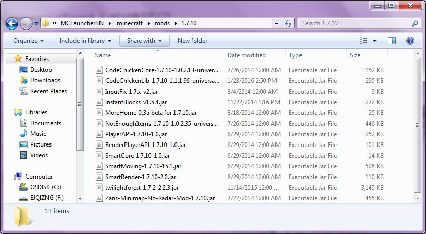Select Libraries in the navigation pane
The image size is (426, 234).
[x=36, y=112]
